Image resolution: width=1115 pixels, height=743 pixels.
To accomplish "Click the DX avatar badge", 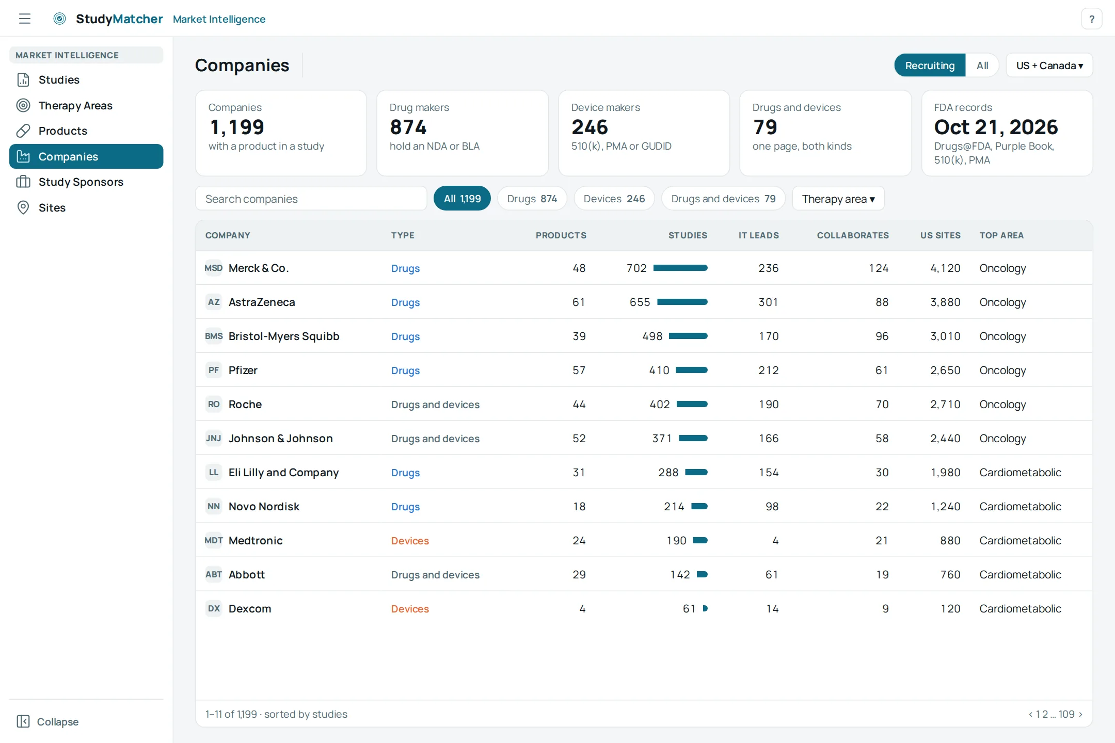I will coord(214,608).
